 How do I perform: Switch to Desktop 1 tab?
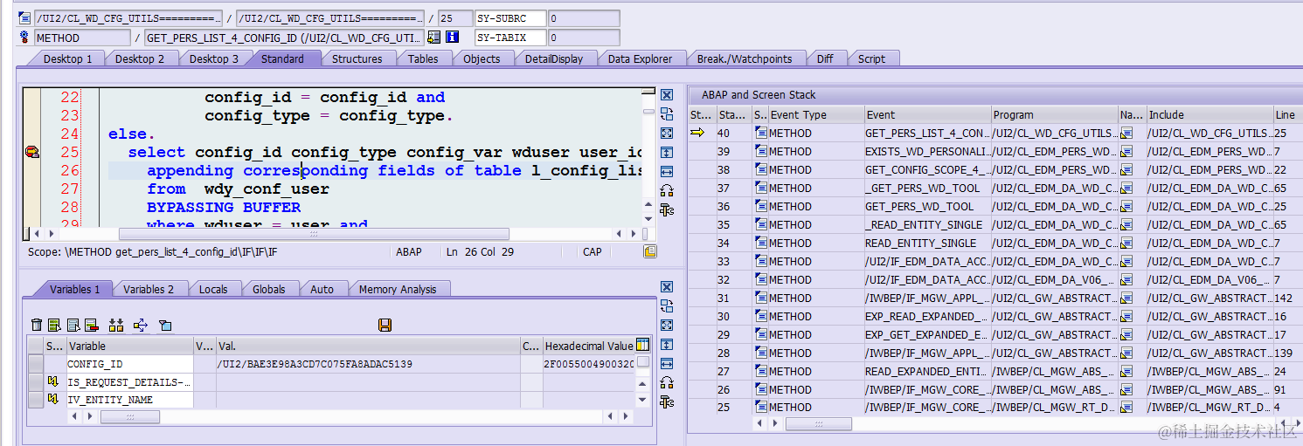(x=67, y=58)
